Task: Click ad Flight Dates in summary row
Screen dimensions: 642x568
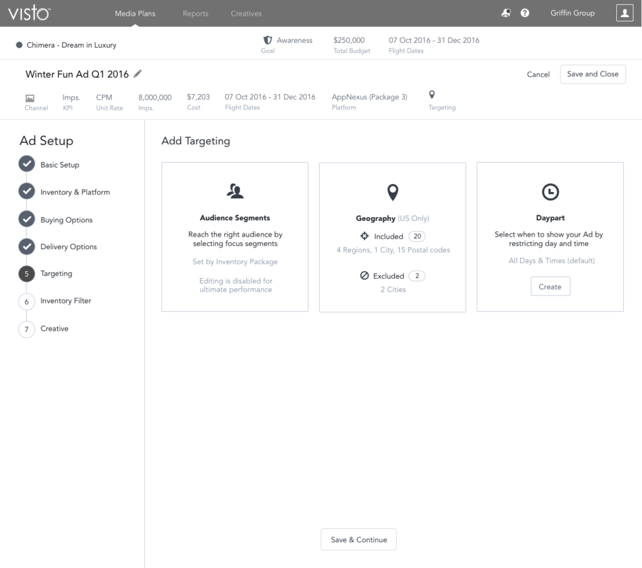Action: point(270,97)
